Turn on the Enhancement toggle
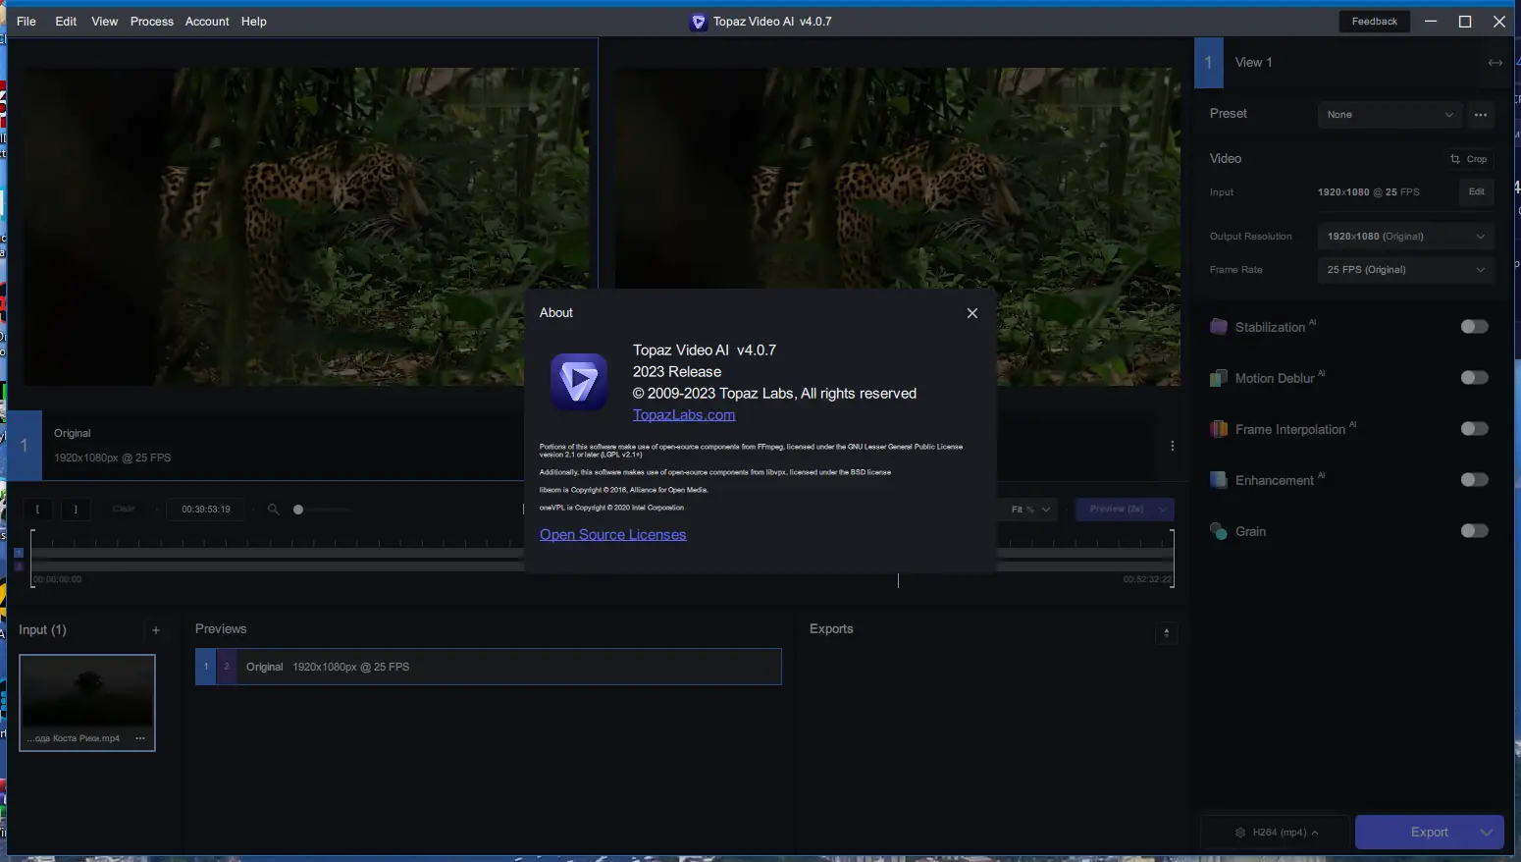Image resolution: width=1521 pixels, height=862 pixels. coord(1474,480)
